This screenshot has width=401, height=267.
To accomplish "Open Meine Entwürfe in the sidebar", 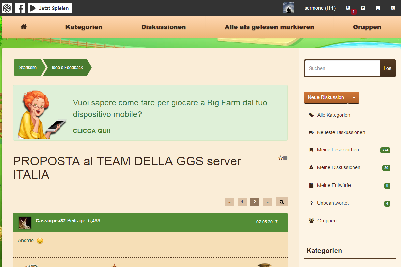I will coord(334,185).
